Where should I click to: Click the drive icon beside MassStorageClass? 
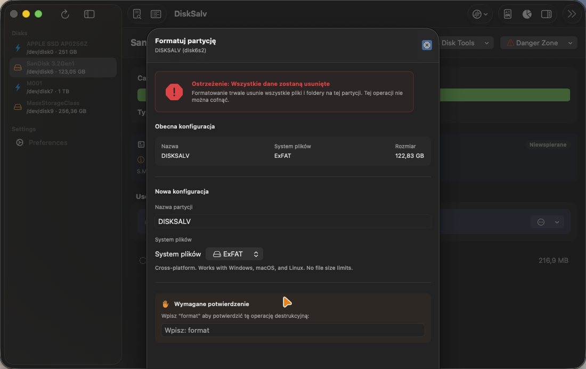(x=18, y=107)
